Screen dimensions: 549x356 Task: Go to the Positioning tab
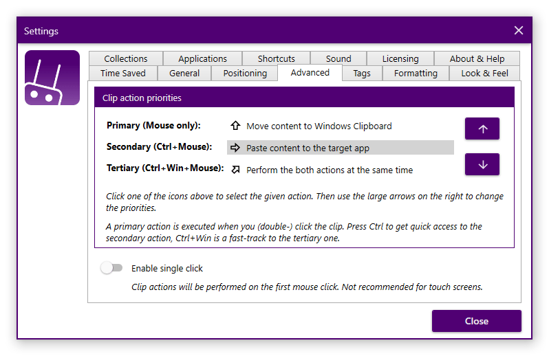coord(245,73)
